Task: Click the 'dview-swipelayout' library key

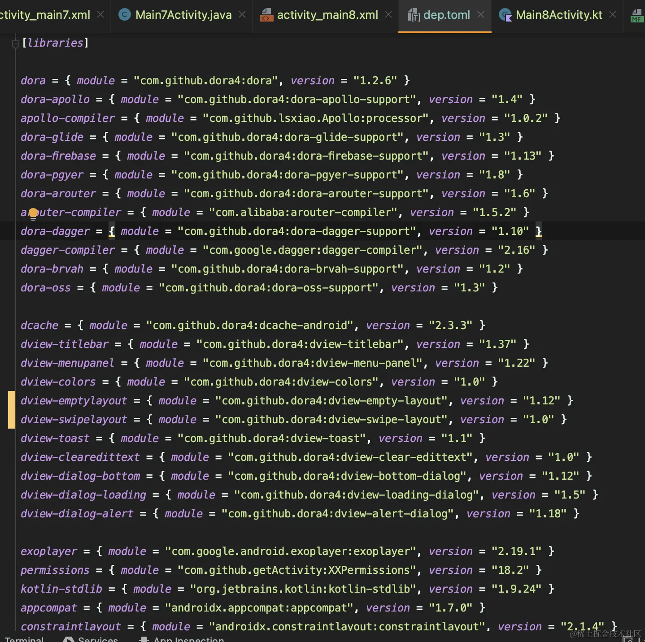Action: tap(74, 420)
